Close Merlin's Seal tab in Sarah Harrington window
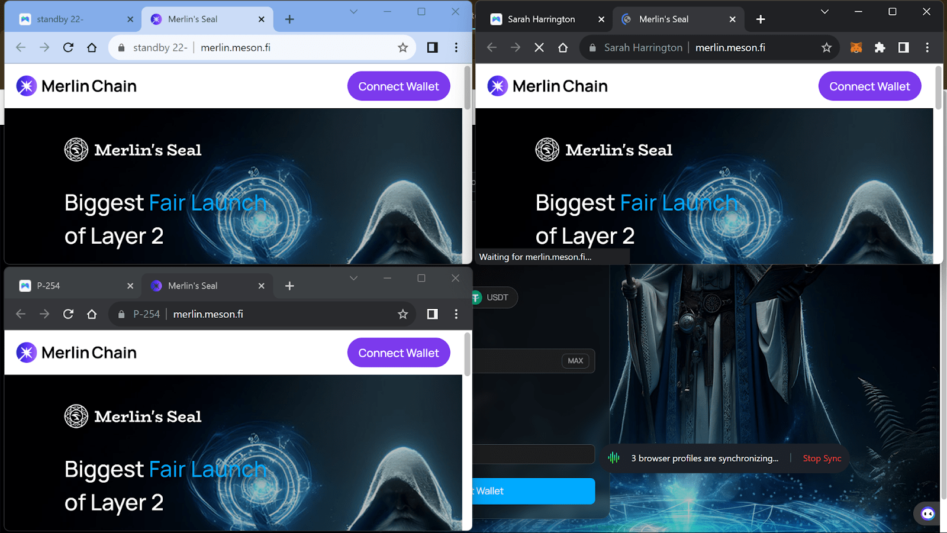The image size is (947, 533). click(733, 20)
